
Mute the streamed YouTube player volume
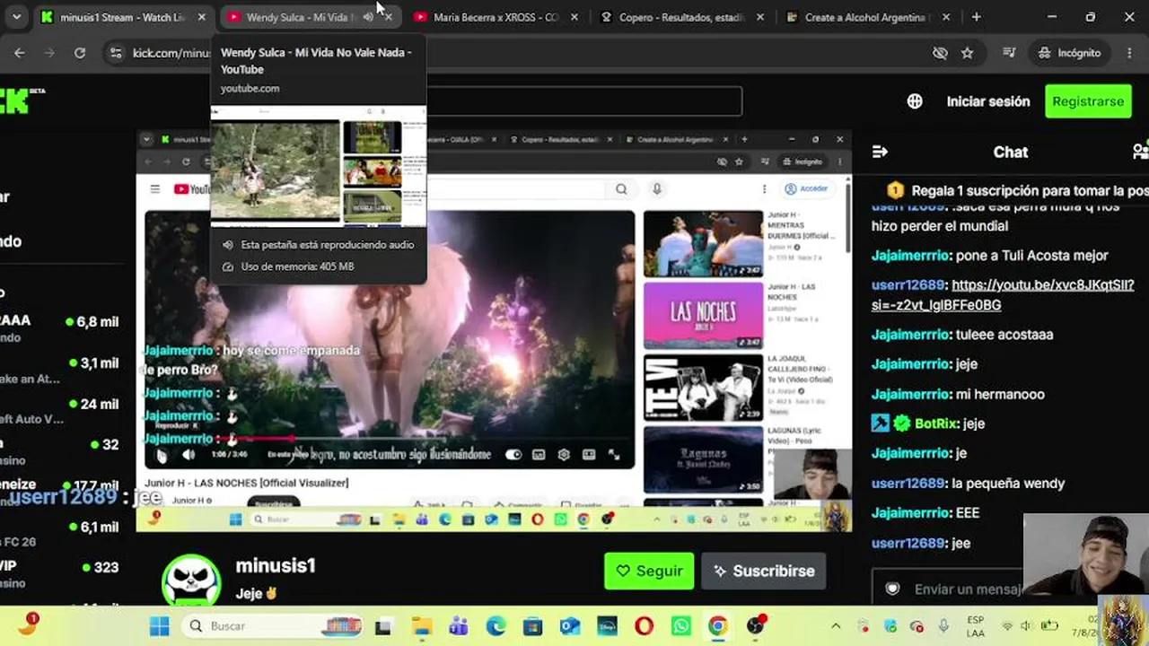(x=188, y=455)
